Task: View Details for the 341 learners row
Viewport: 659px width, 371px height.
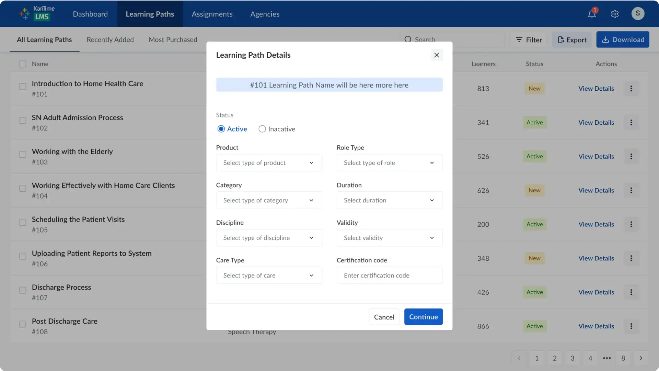Action: click(x=596, y=123)
